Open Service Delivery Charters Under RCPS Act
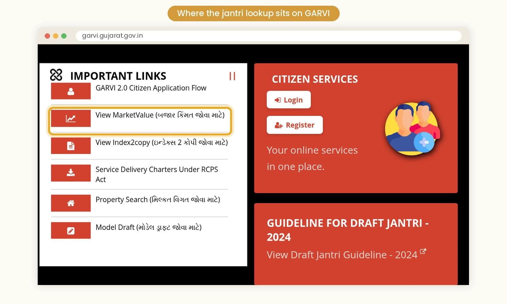Viewport: 507px width, 304px height. (157, 174)
